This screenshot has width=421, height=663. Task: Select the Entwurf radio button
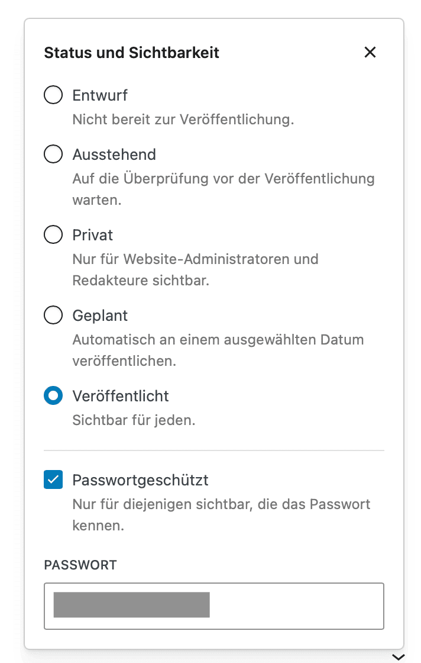(53, 95)
